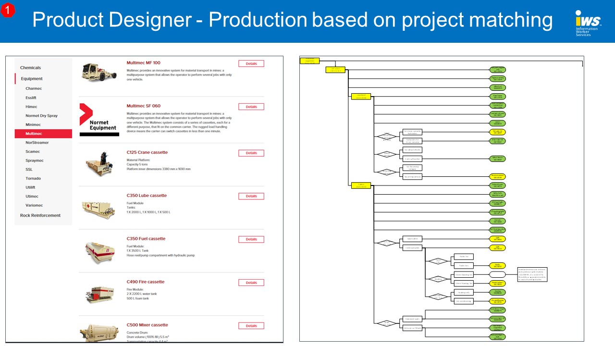Image resolution: width=615 pixels, height=346 pixels.
Task: Choose Esslift from the sidebar
Action: click(31, 98)
